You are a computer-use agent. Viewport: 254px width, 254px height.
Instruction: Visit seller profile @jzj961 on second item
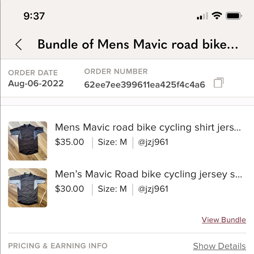(x=153, y=189)
